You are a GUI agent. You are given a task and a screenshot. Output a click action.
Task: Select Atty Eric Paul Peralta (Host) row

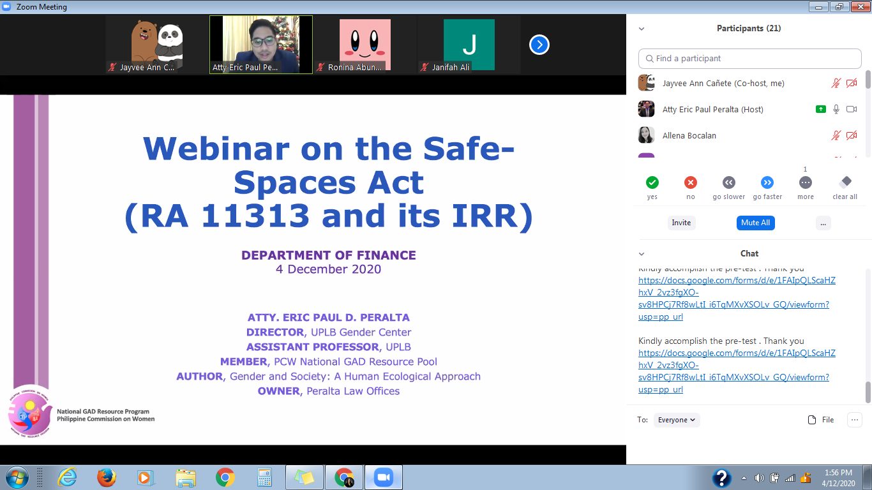750,109
